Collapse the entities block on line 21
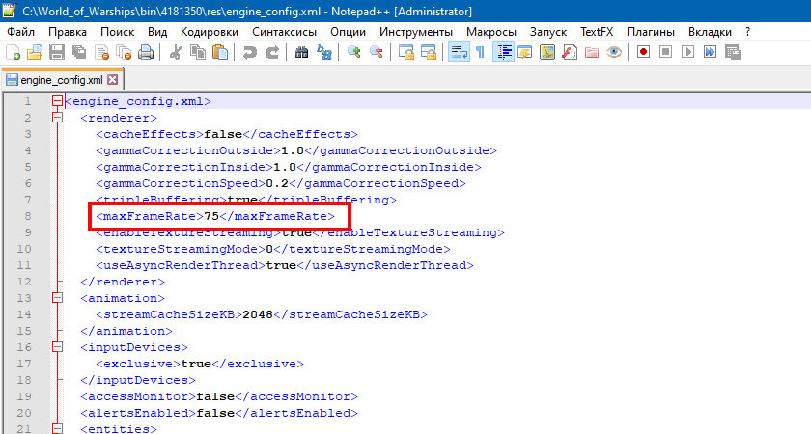Viewport: 811px width, 434px height. click(57, 429)
